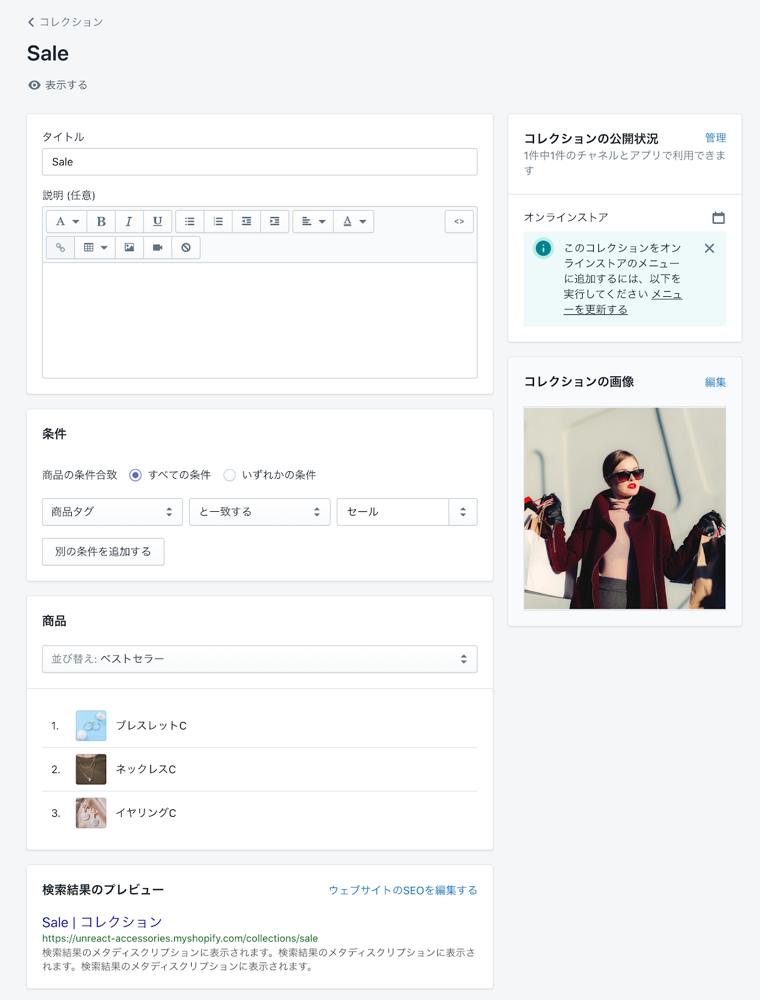Click the タイトル input field containing Sale
The image size is (760, 1000).
point(260,162)
